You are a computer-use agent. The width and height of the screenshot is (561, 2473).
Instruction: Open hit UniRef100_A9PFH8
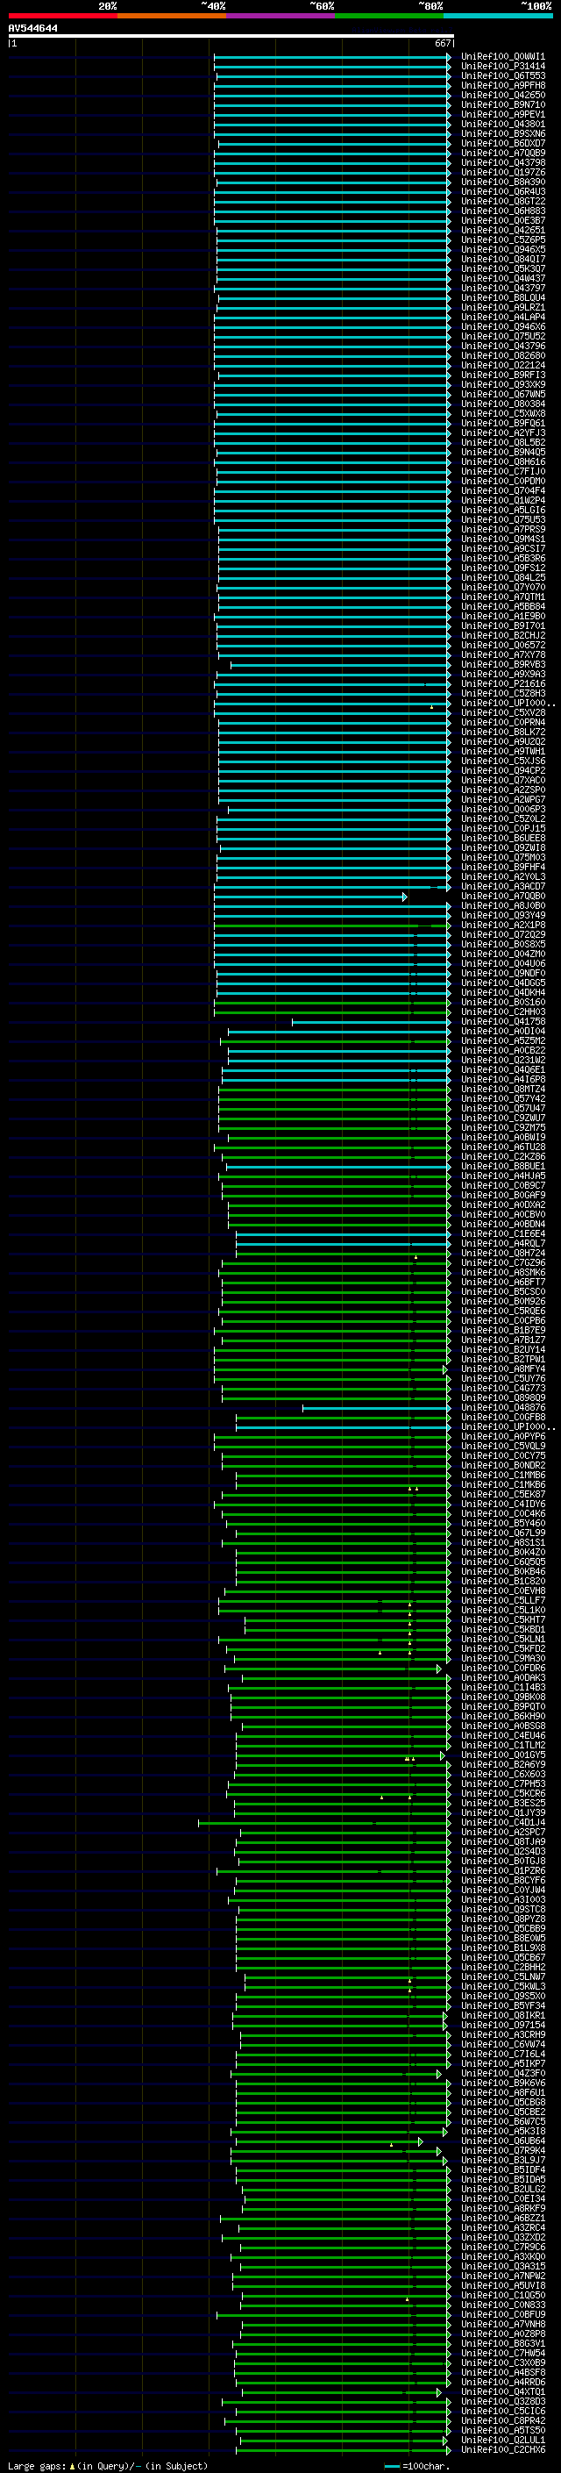(503, 85)
